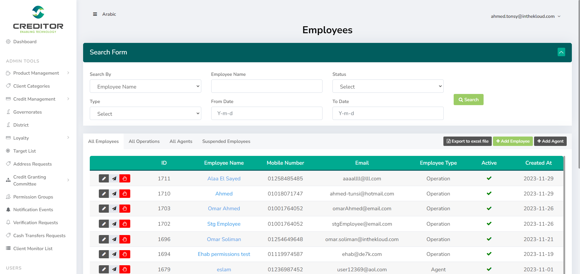The image size is (580, 274).
Task: Click the paper plane icon for Ehab permissions test
Action: click(114, 254)
